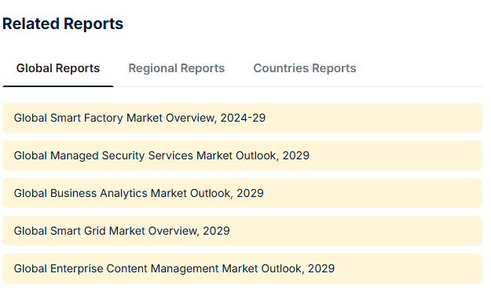491x288 pixels.
Task: Click the word "Countries" in the tab bar
Action: (x=281, y=68)
